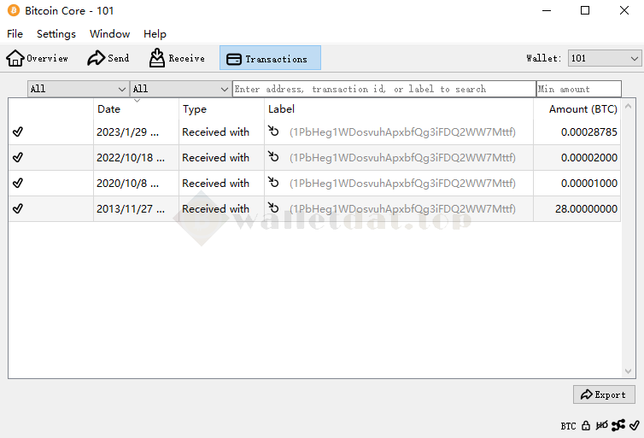Expand the Wallet selector dropdown
This screenshot has height=438, width=644.
pos(604,58)
